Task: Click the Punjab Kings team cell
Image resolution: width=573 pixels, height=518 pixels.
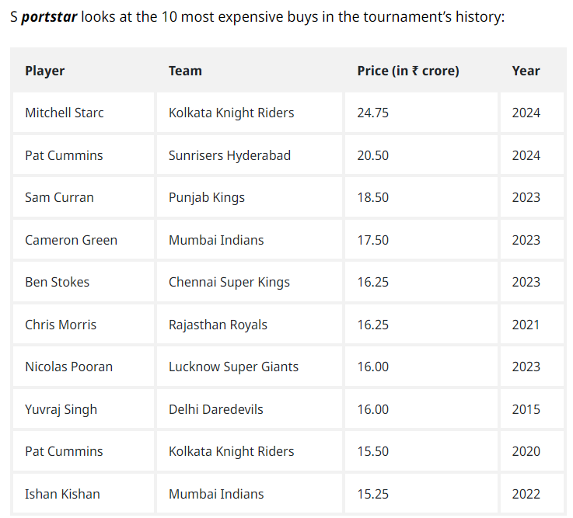Action: coord(207,197)
